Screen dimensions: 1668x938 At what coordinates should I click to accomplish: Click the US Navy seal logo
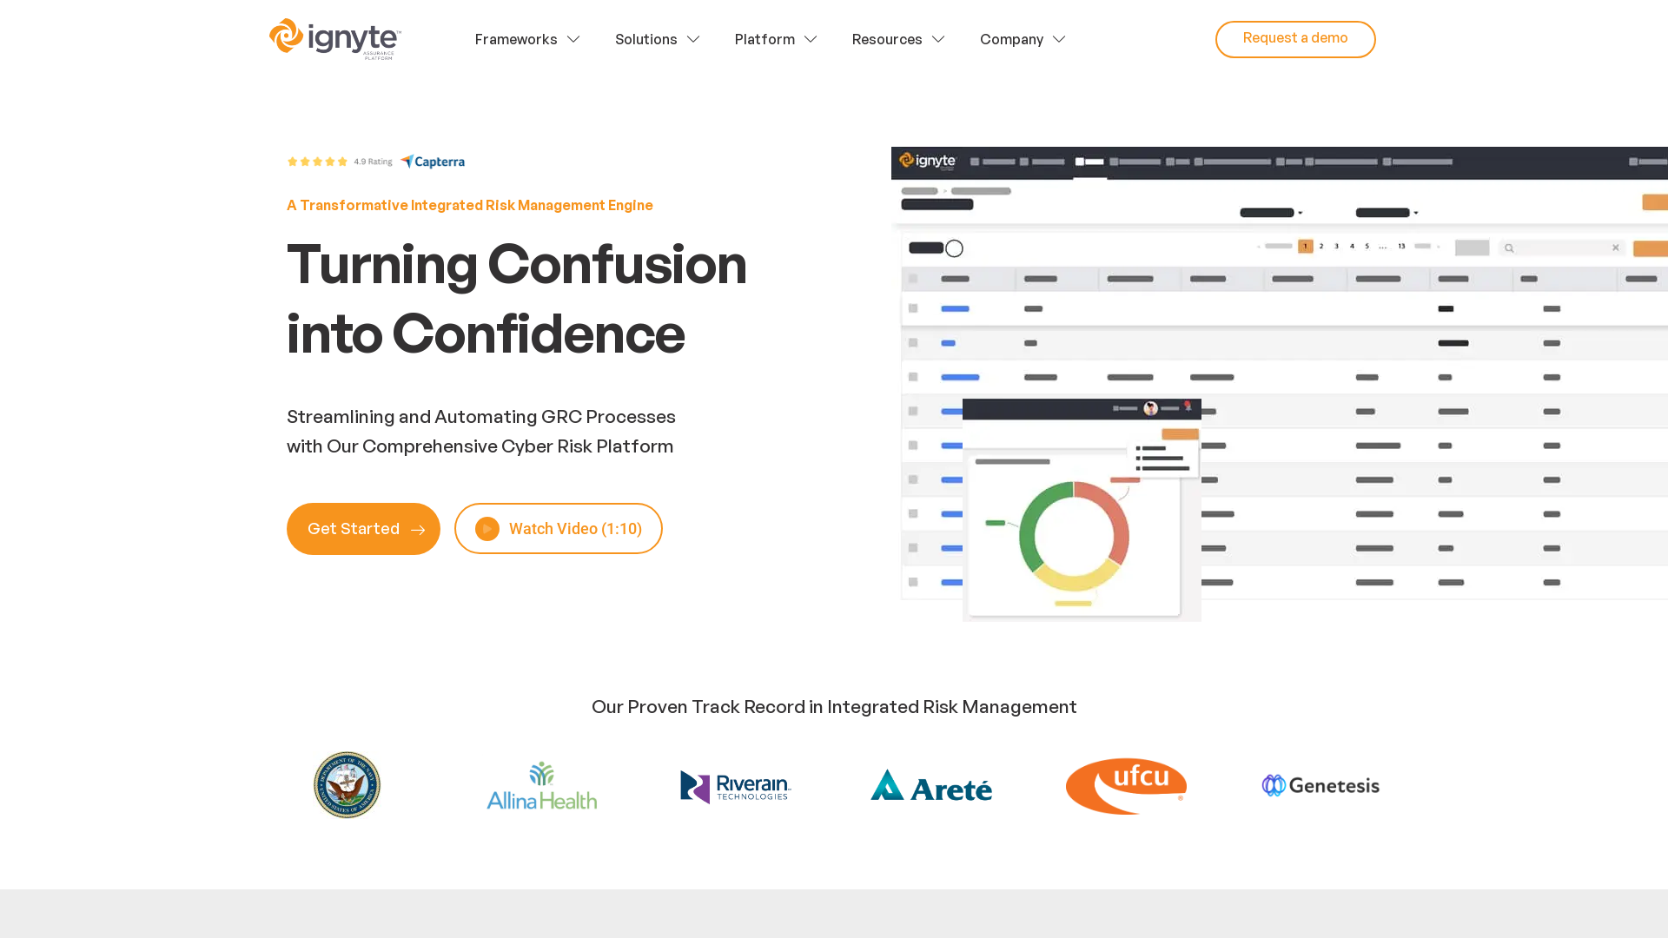pyautogui.click(x=347, y=786)
